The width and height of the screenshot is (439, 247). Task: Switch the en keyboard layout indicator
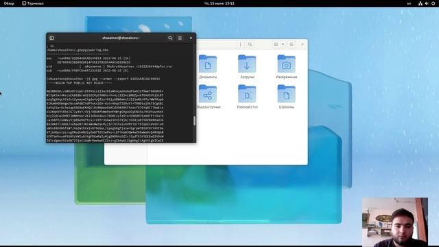409,3
